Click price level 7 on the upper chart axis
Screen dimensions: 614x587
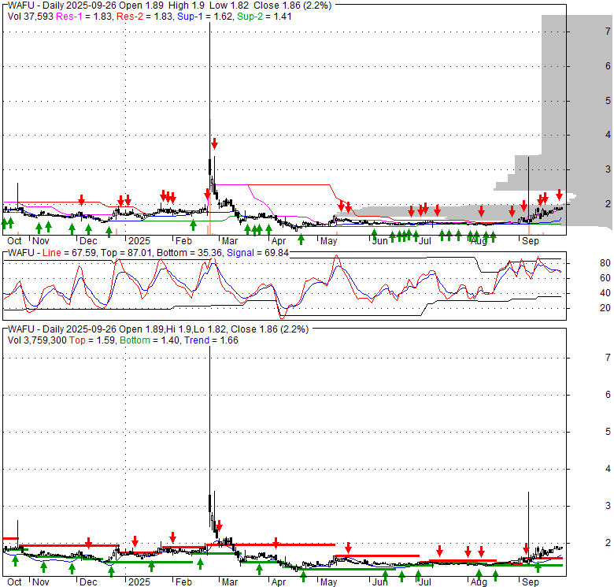tap(608, 32)
